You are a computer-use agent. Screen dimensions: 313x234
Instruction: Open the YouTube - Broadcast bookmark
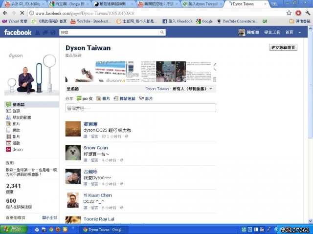click(91, 21)
